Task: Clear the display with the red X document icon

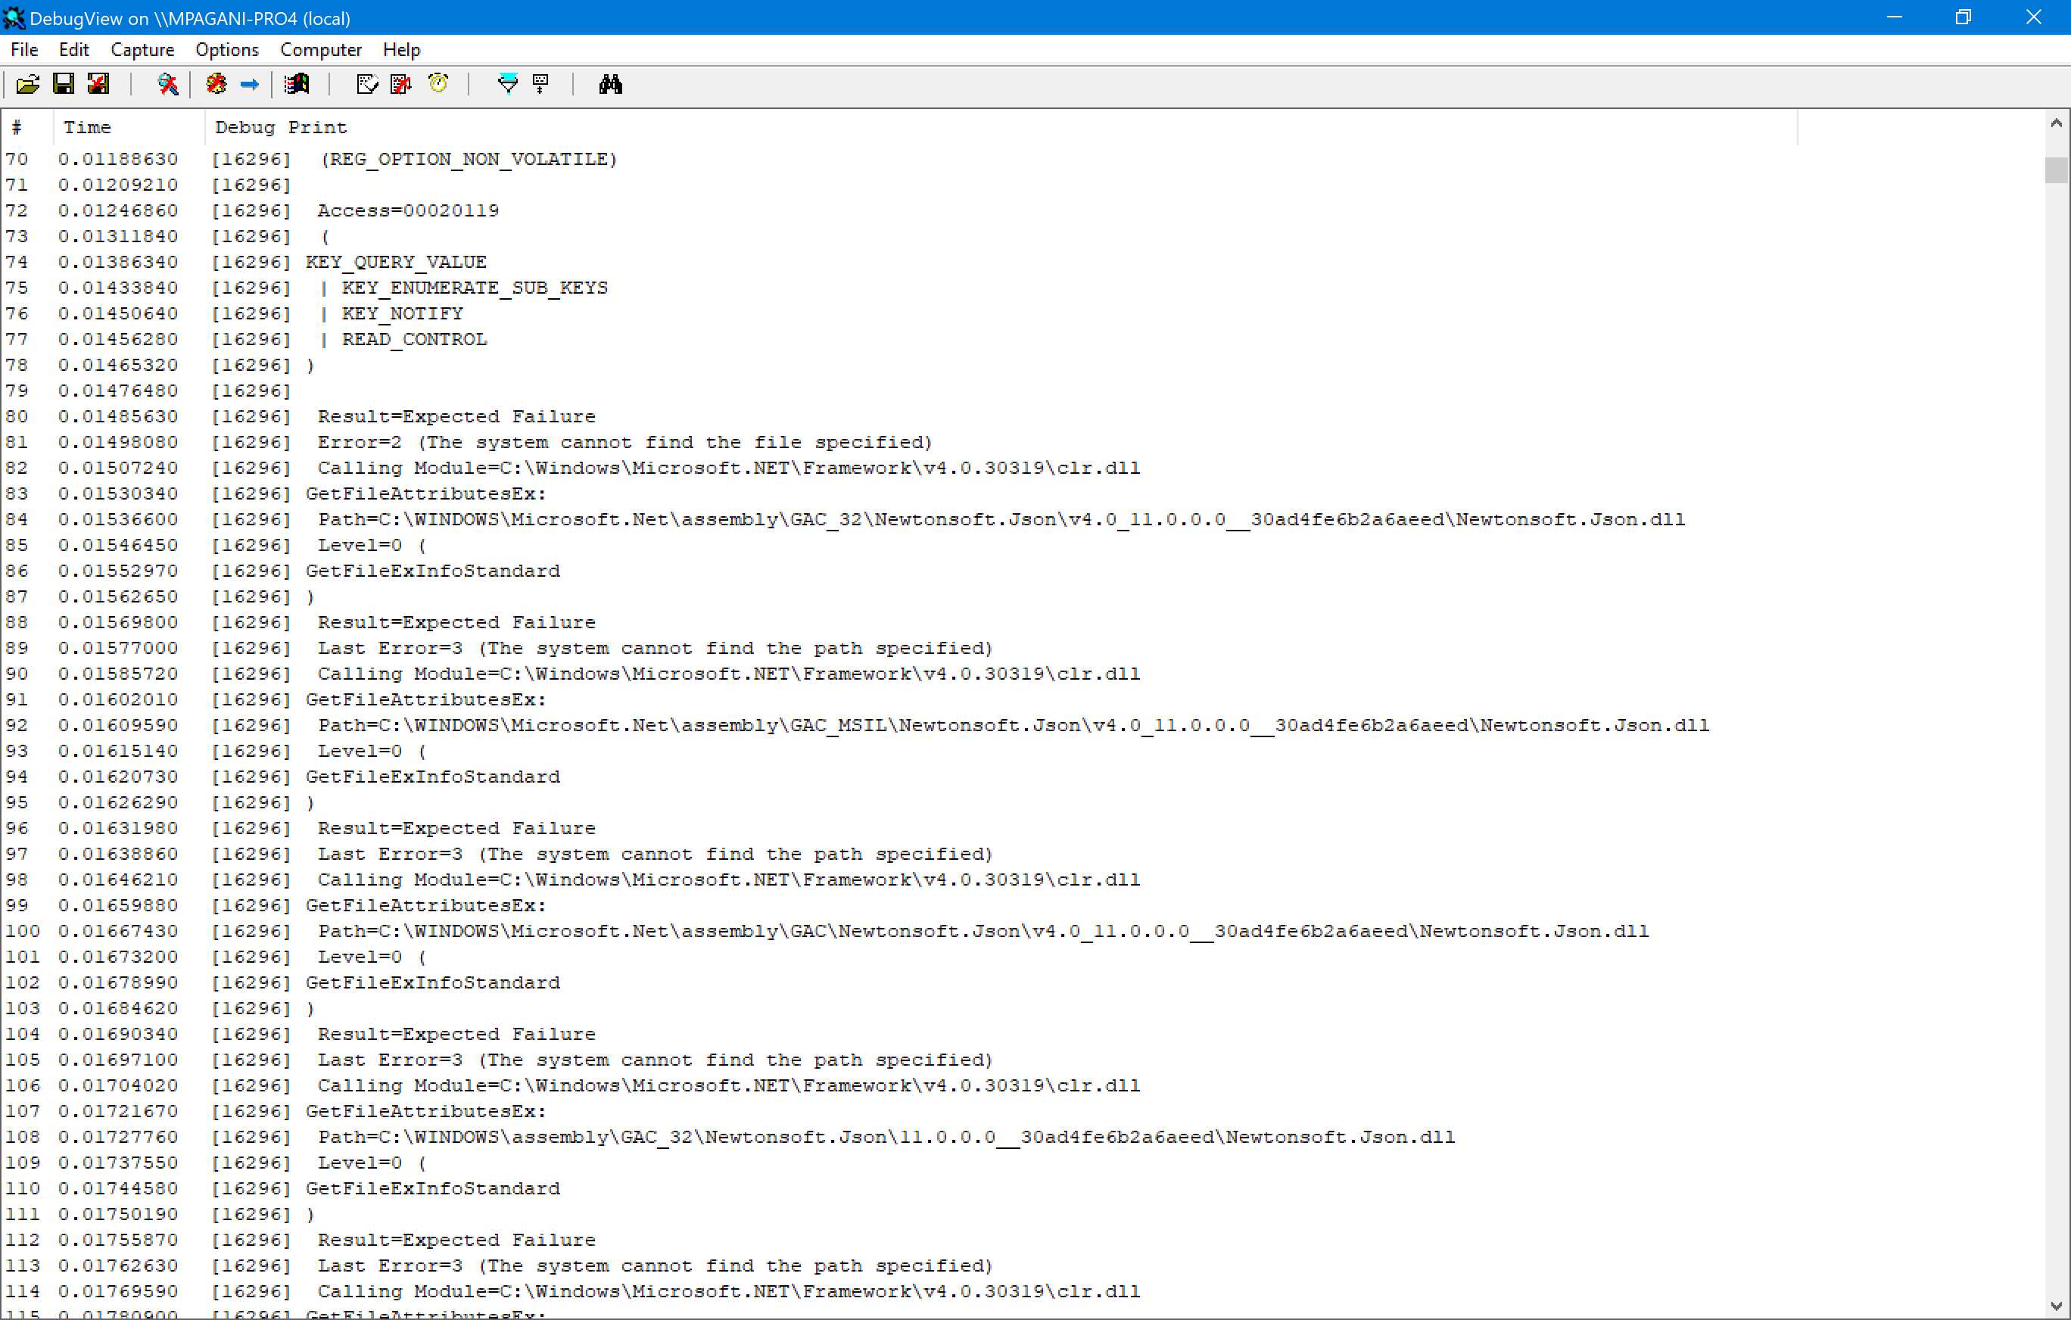Action: point(400,83)
